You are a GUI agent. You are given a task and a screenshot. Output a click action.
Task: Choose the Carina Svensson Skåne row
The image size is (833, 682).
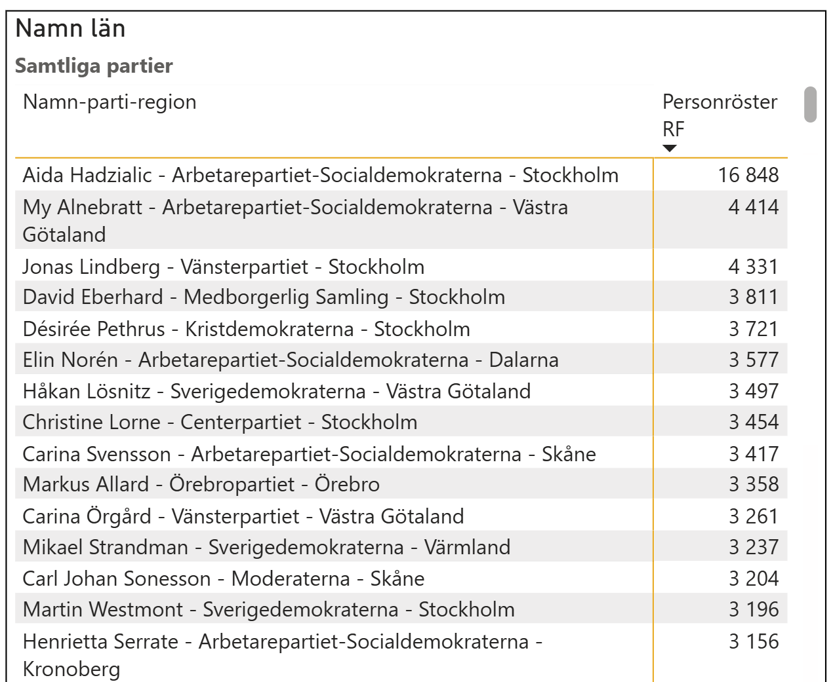click(309, 454)
